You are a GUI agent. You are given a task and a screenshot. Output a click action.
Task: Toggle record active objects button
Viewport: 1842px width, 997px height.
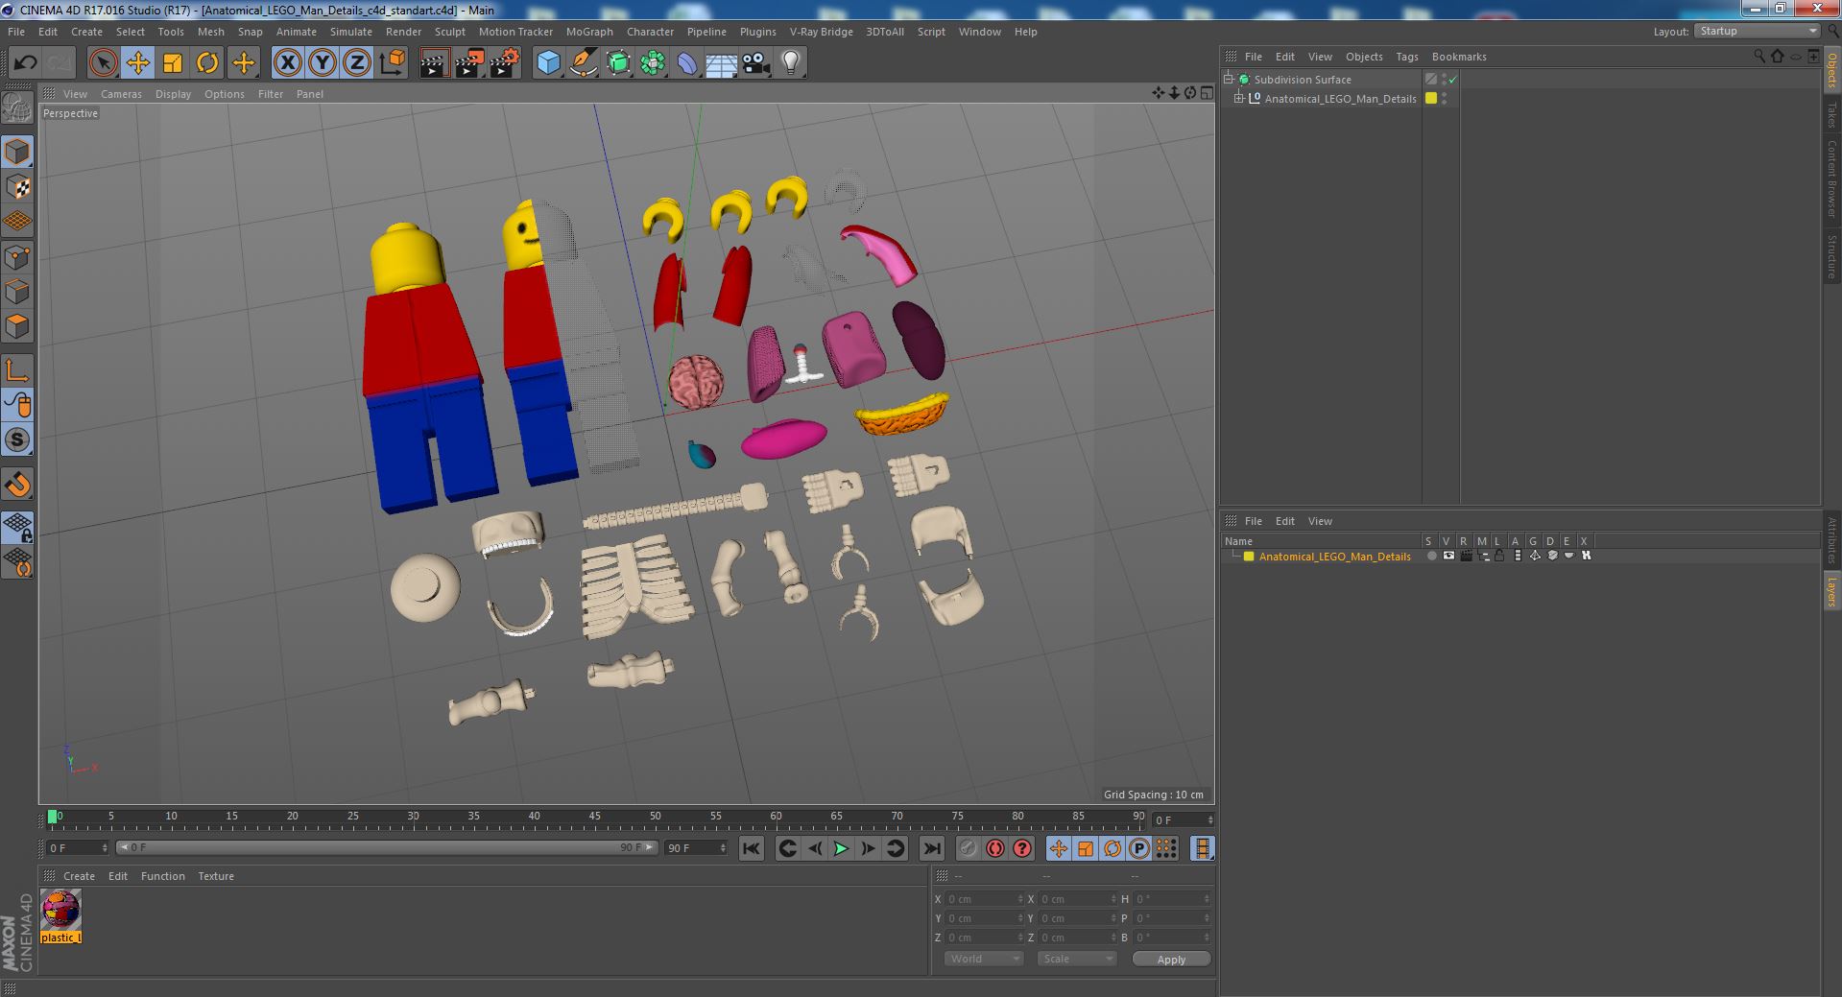coord(968,848)
